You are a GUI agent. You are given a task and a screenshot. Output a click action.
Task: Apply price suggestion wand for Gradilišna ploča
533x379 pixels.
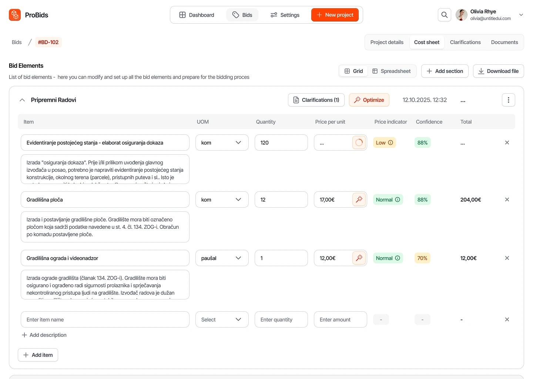point(359,199)
